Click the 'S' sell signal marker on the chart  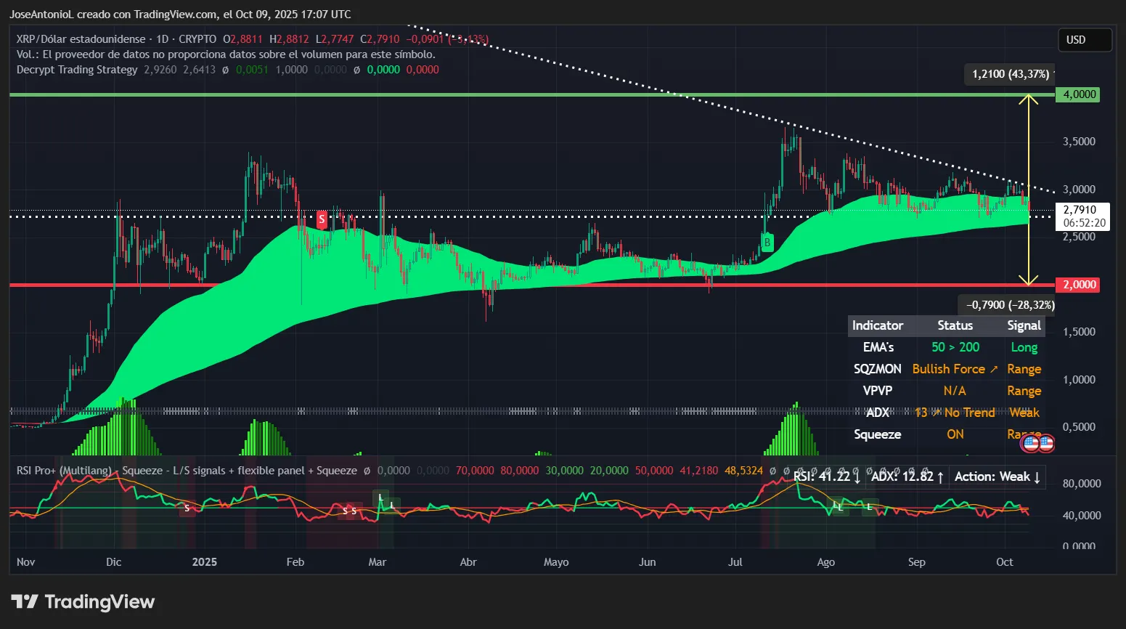(x=322, y=219)
